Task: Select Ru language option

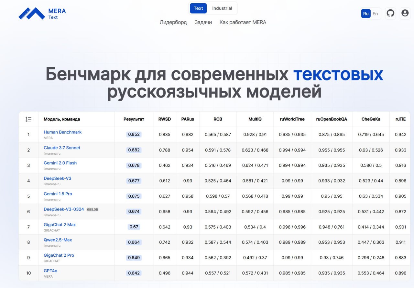Action: click(366, 14)
